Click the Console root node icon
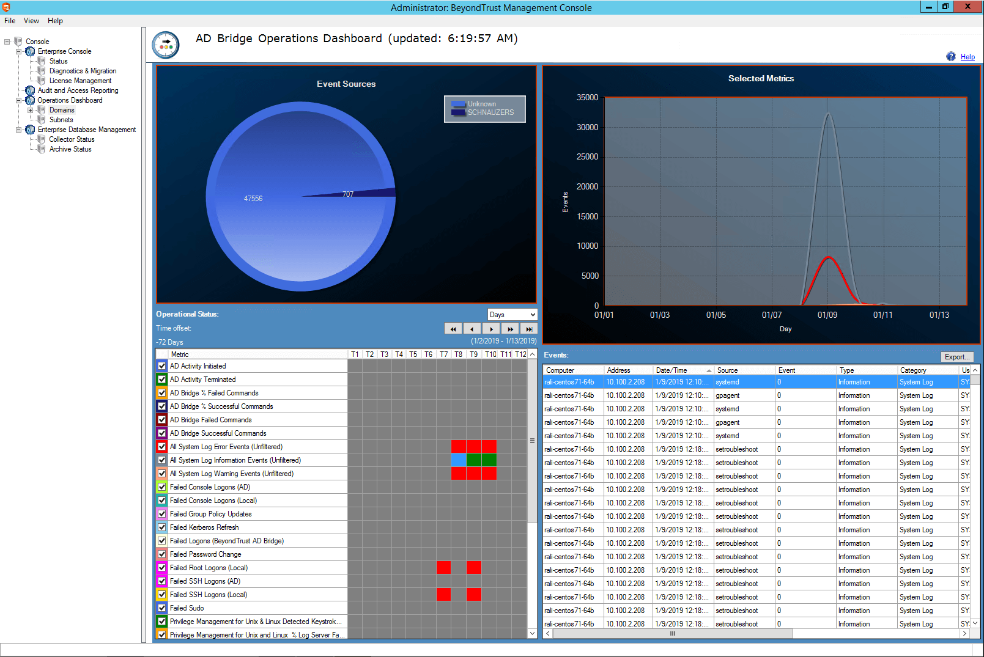The image size is (984, 657). (x=18, y=42)
